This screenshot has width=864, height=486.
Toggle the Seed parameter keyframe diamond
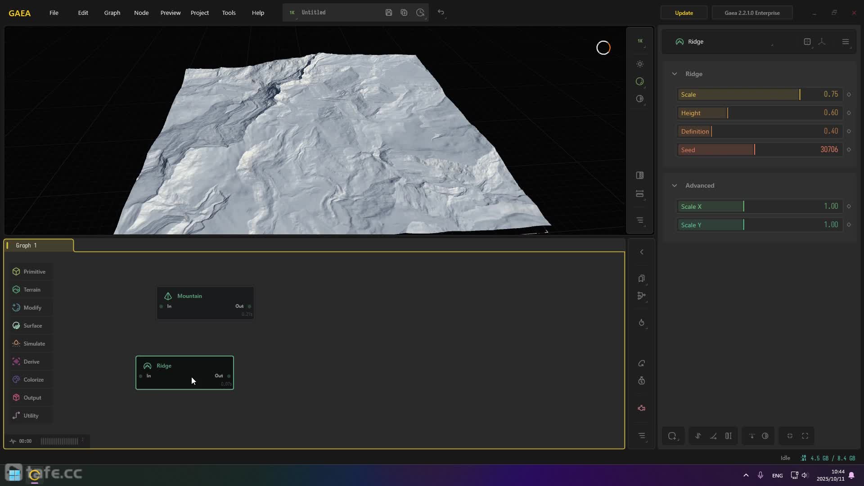[x=849, y=150]
